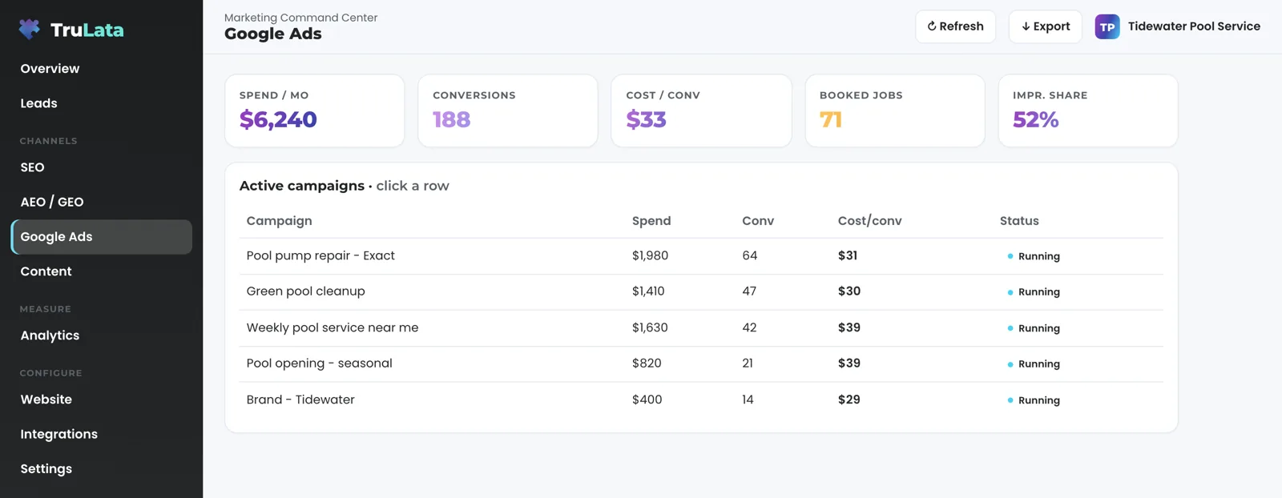Image resolution: width=1282 pixels, height=498 pixels.
Task: Click the Google Ads page title
Action: pyautogui.click(x=273, y=34)
